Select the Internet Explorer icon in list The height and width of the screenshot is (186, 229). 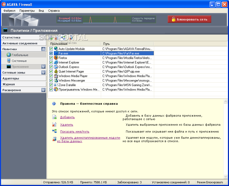point(56,62)
